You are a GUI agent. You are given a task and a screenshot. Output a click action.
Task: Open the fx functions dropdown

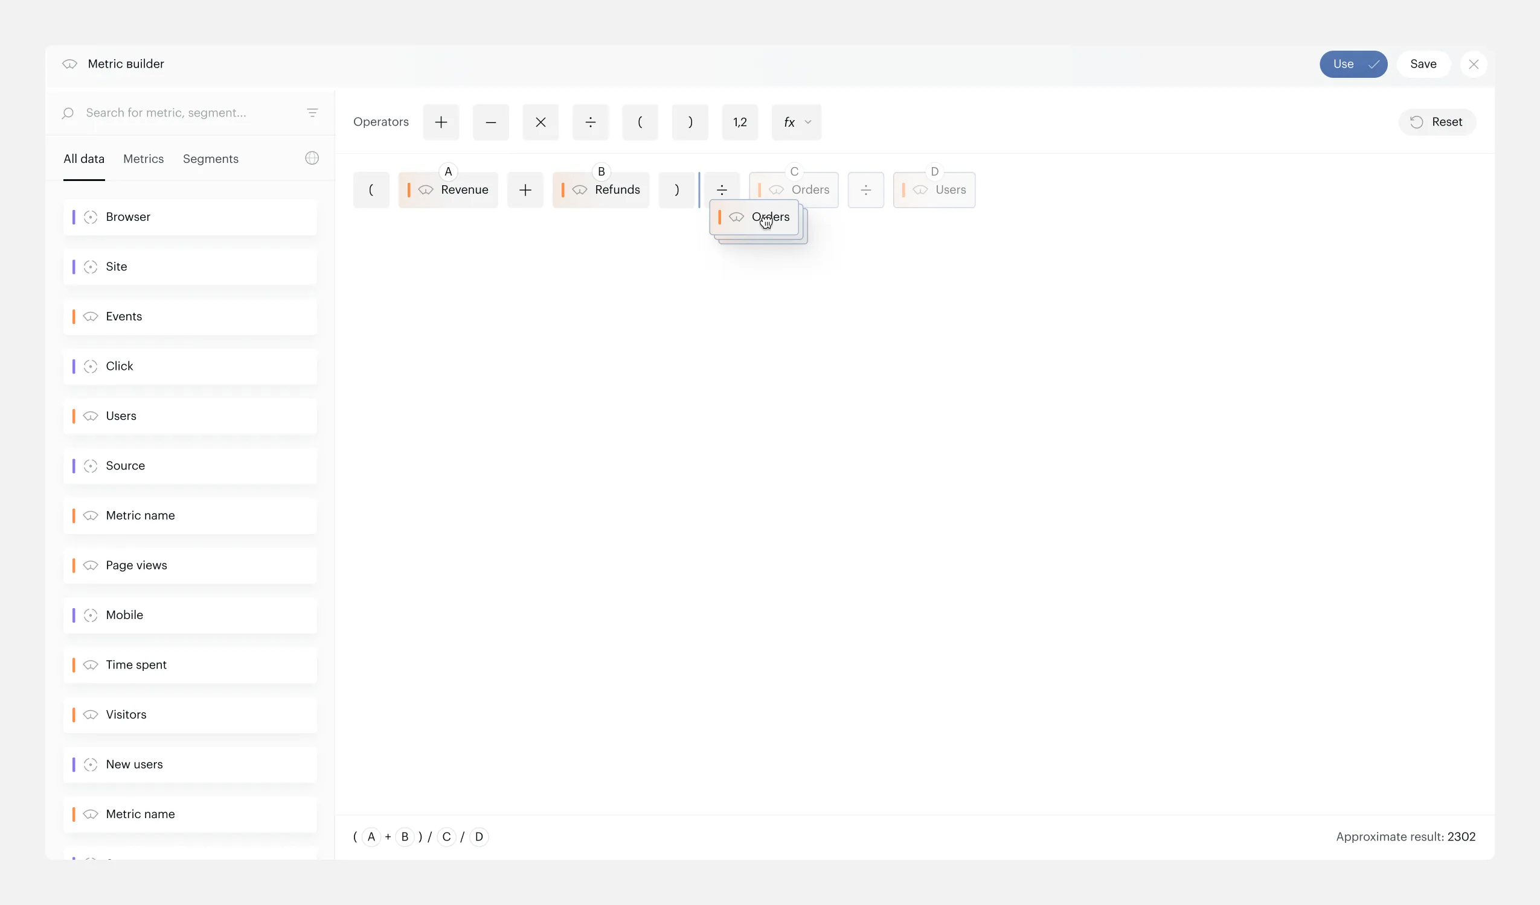tap(797, 122)
